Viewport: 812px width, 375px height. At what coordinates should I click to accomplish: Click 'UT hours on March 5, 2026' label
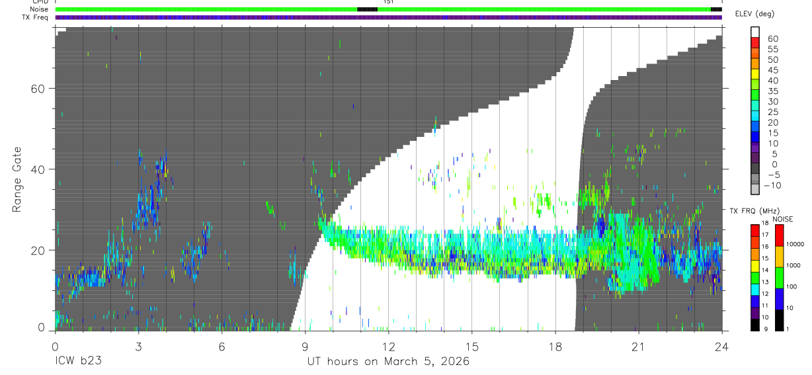pos(388,362)
